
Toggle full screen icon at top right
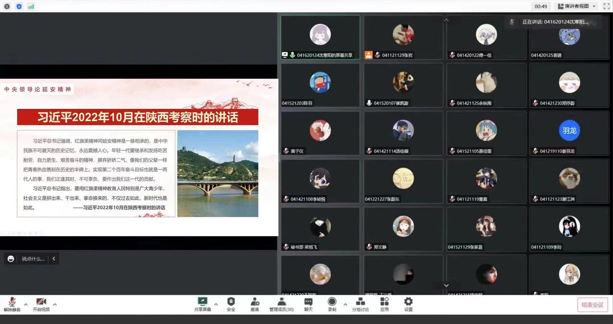tap(606, 6)
